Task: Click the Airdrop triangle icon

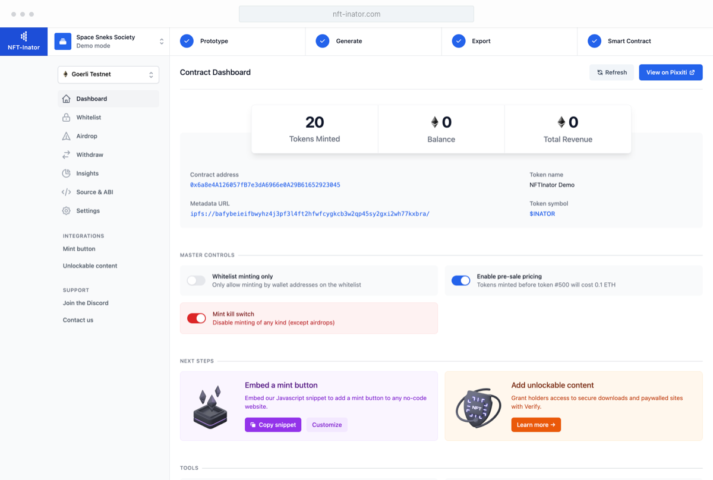Action: click(67, 136)
